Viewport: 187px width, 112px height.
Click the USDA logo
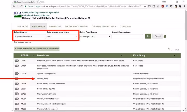(18, 15)
